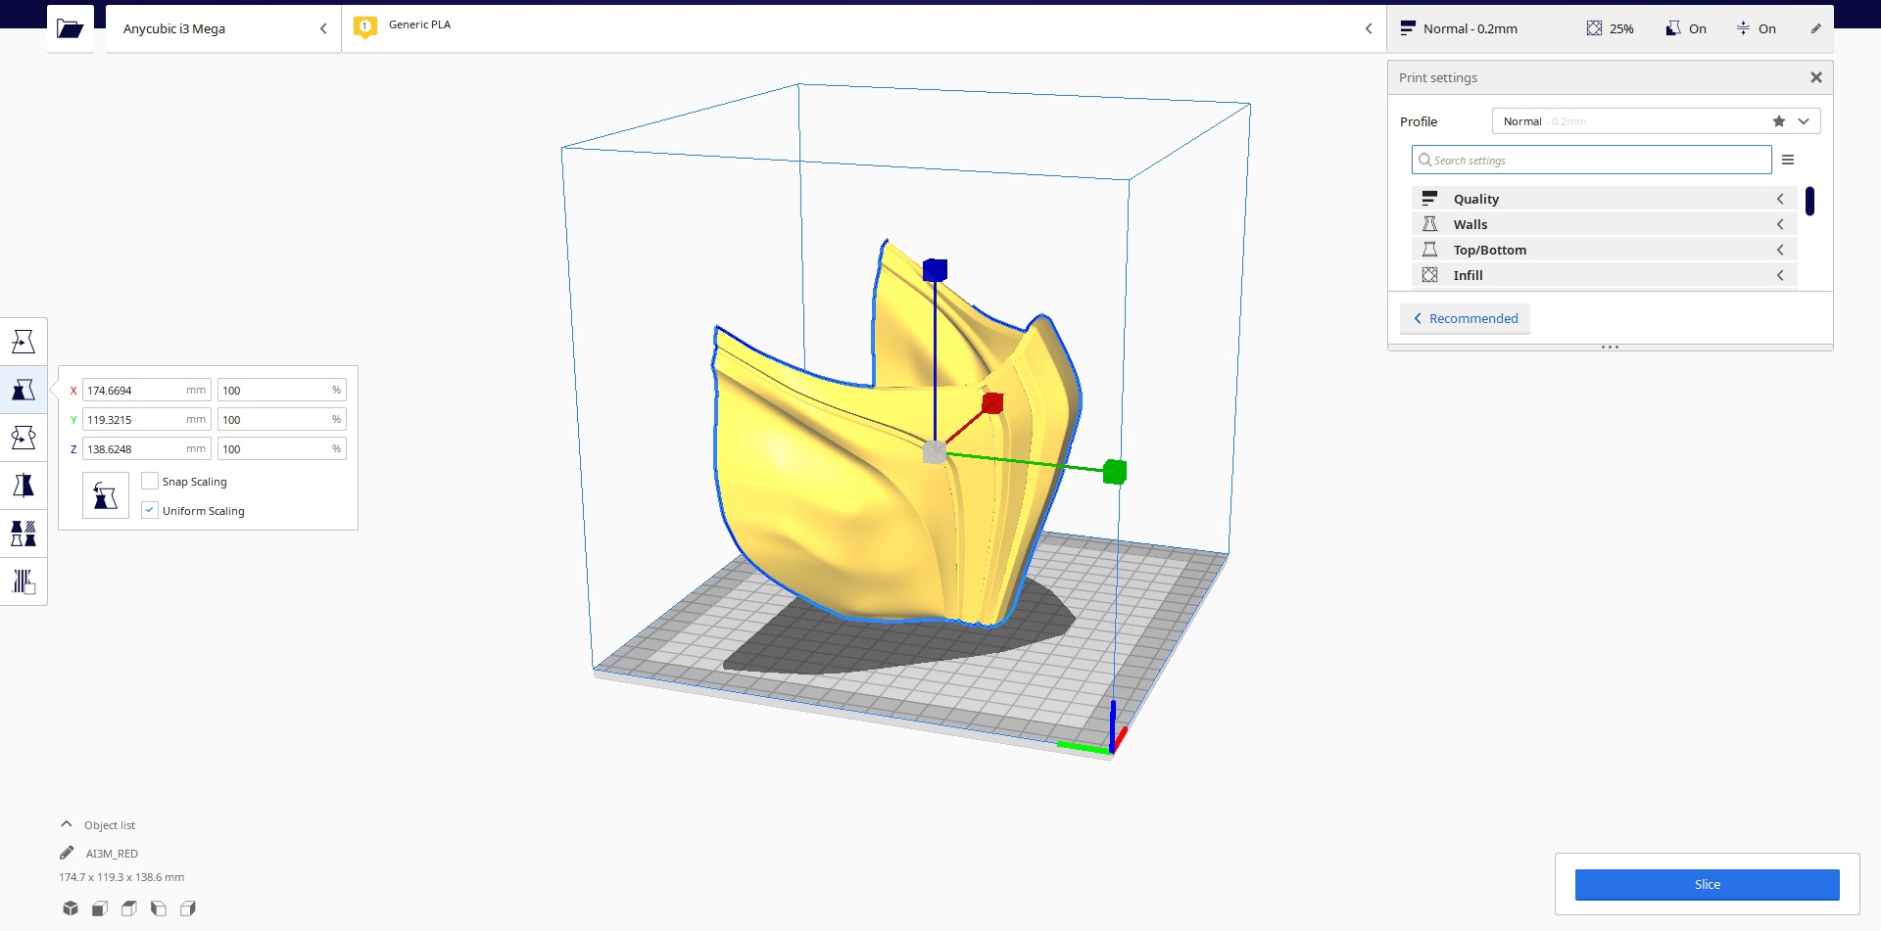Click the pencil icon beside AI3M_RED
Viewport: 1881px width, 931px height.
pyautogui.click(x=67, y=853)
